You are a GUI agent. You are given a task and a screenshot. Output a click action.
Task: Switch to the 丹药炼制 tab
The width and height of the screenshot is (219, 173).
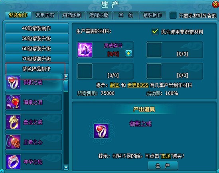[x=72, y=16]
